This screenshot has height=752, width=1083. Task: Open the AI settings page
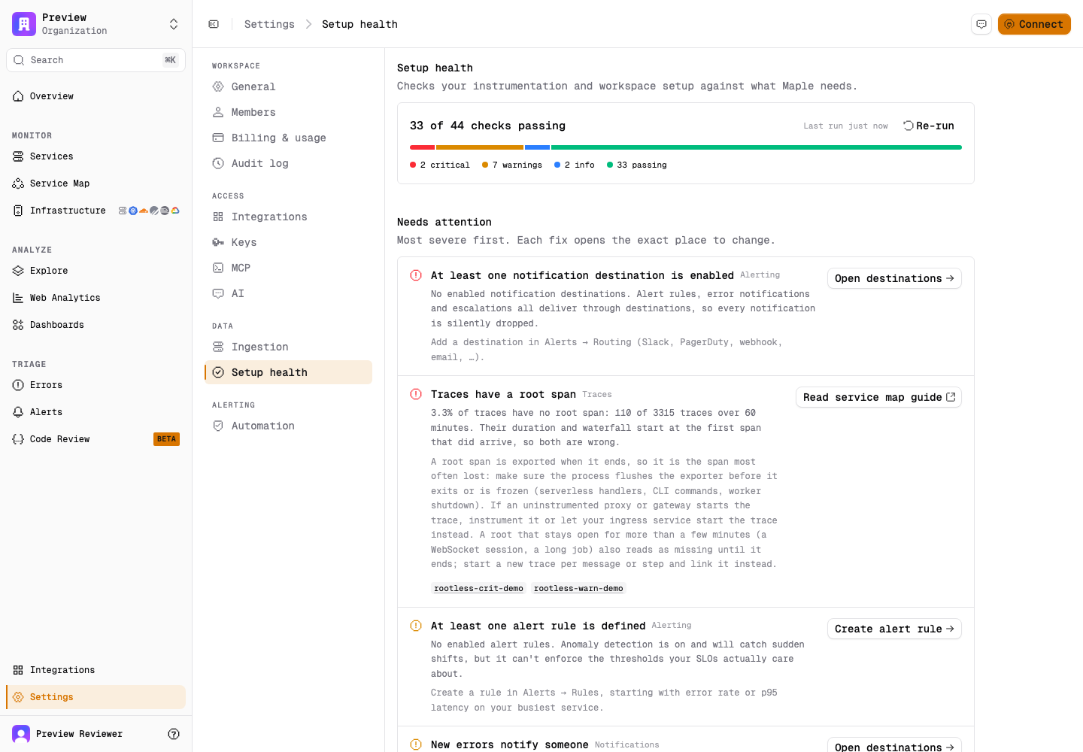(288, 293)
